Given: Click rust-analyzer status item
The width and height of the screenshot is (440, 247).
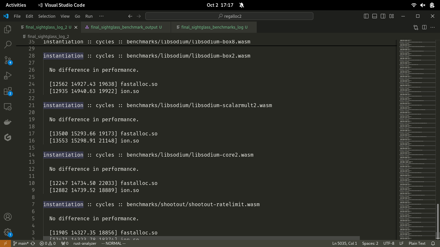Looking at the screenshot, I should pyautogui.click(x=85, y=243).
